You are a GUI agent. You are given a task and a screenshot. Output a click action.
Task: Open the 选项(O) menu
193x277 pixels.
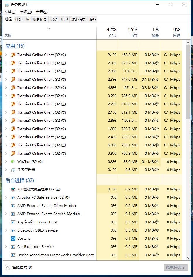(25, 12)
